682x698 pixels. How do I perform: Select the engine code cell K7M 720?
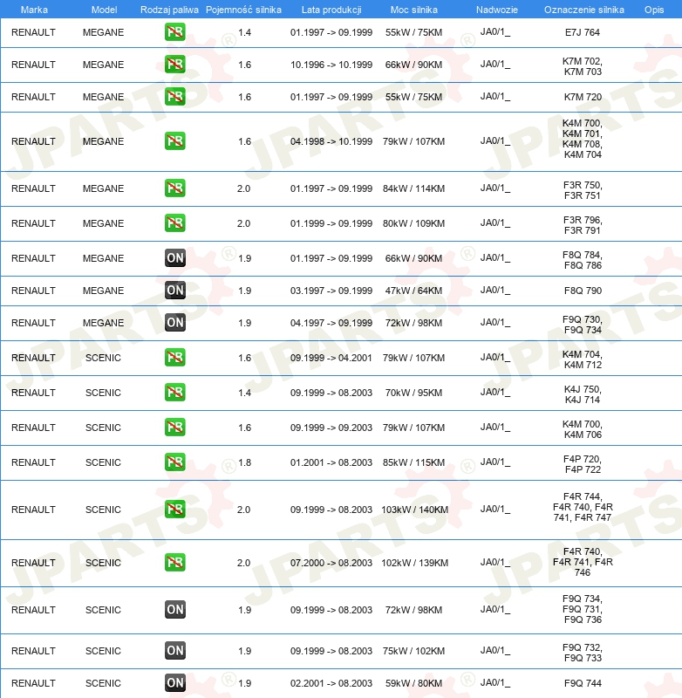583,97
